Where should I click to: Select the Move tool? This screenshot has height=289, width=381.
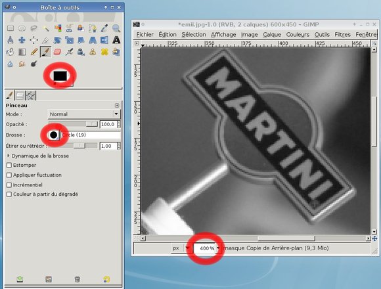22,40
